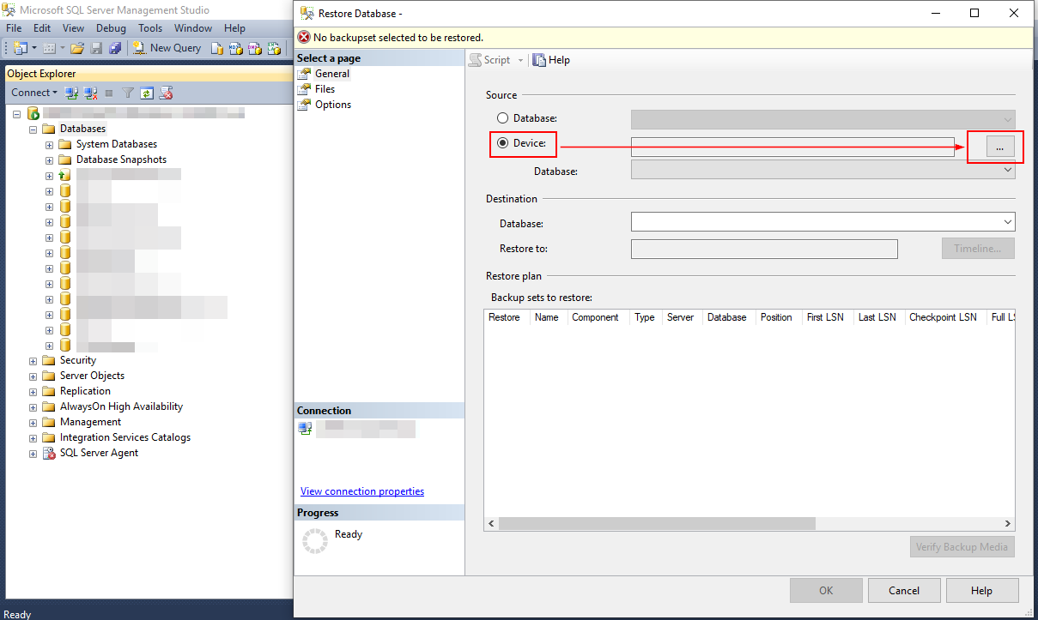This screenshot has width=1038, height=620.
Task: Click the Open File folder icon
Action: tap(77, 48)
